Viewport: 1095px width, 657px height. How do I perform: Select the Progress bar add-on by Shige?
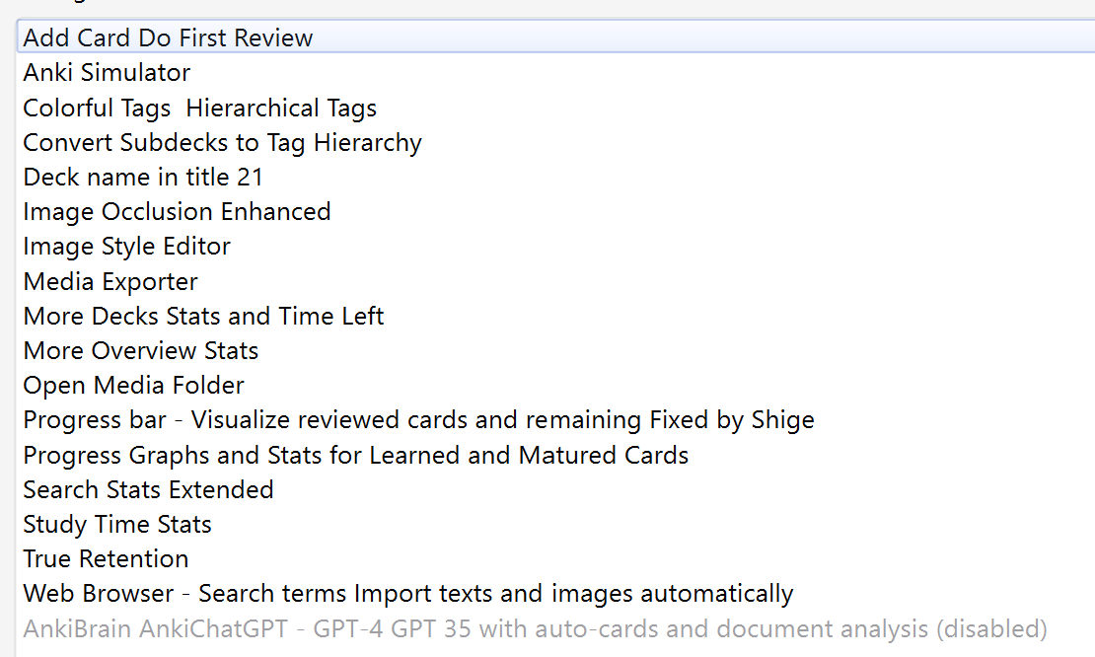pyautogui.click(x=418, y=419)
